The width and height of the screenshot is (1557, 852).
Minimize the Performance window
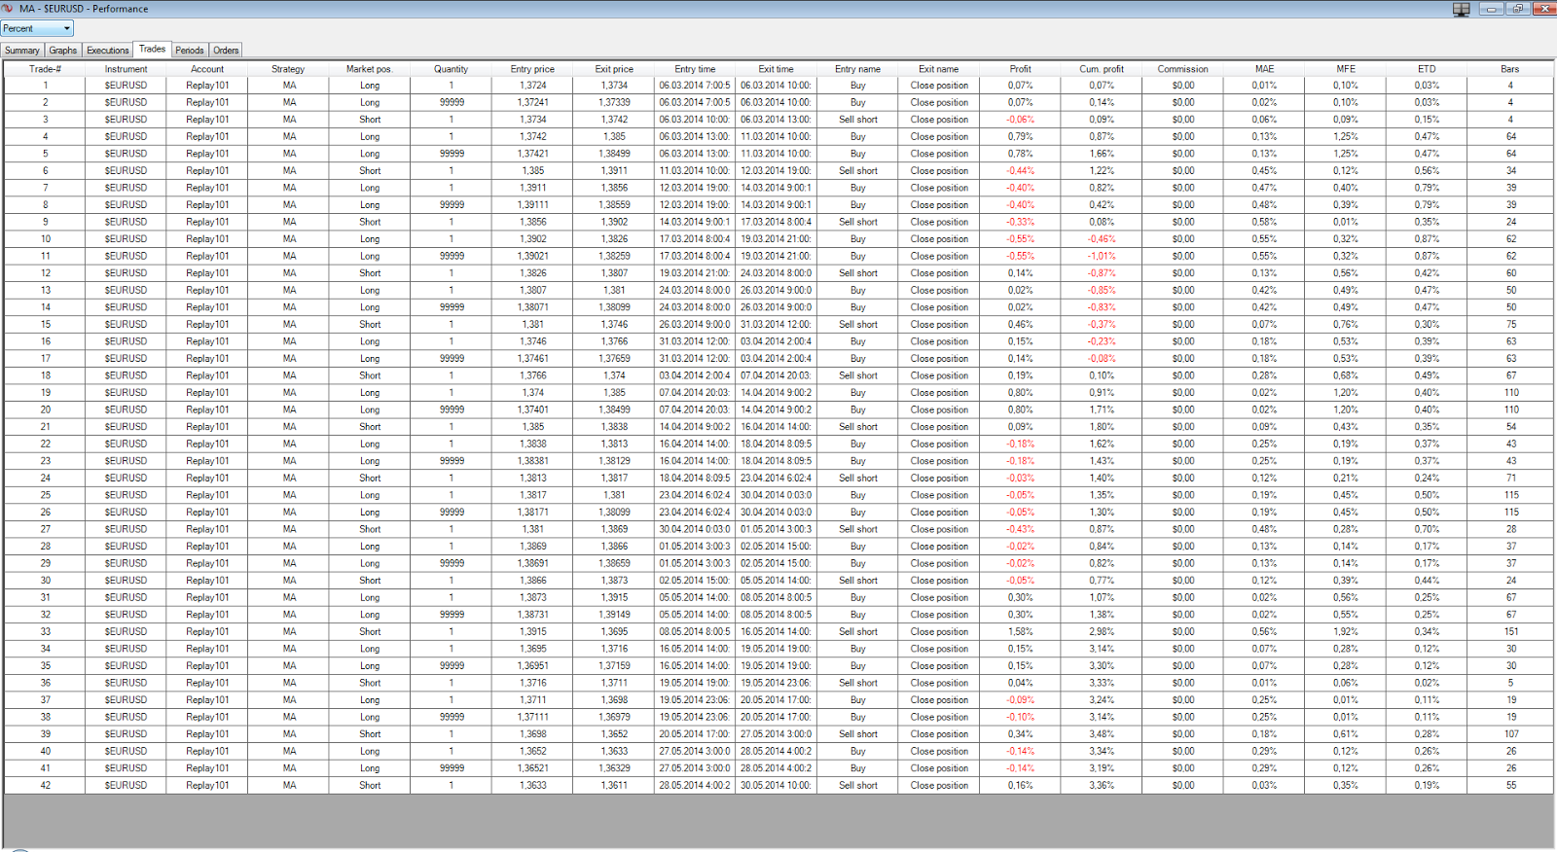(1492, 9)
